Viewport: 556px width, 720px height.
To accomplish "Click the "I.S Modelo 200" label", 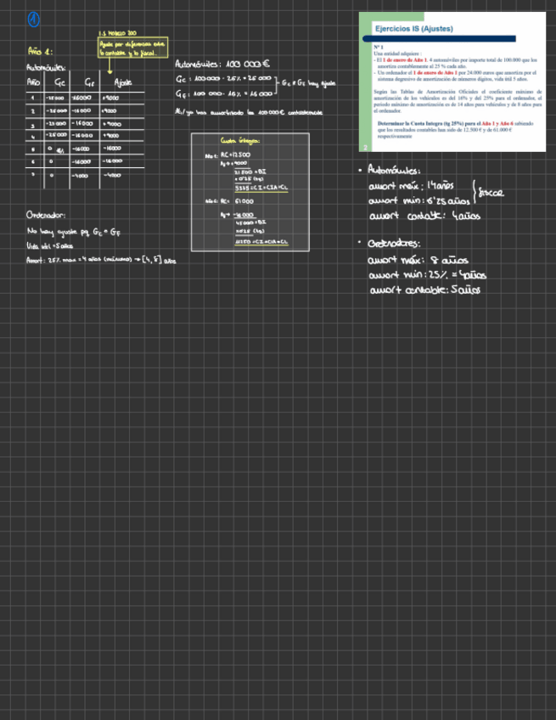I will (x=117, y=33).
